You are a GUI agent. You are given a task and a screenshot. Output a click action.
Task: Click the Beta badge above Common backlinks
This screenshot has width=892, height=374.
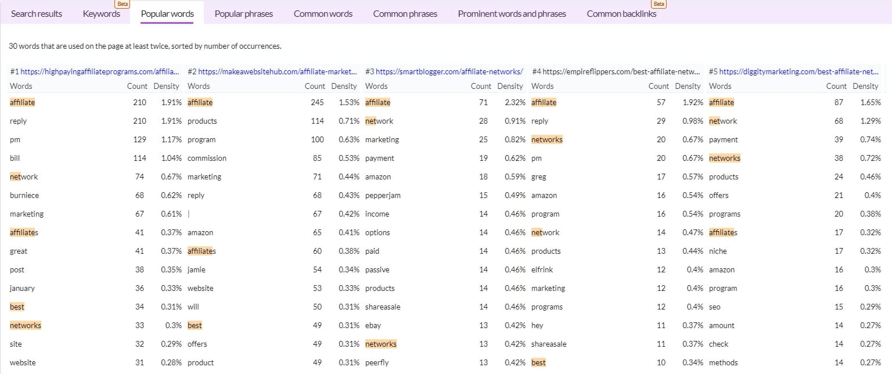point(659,4)
